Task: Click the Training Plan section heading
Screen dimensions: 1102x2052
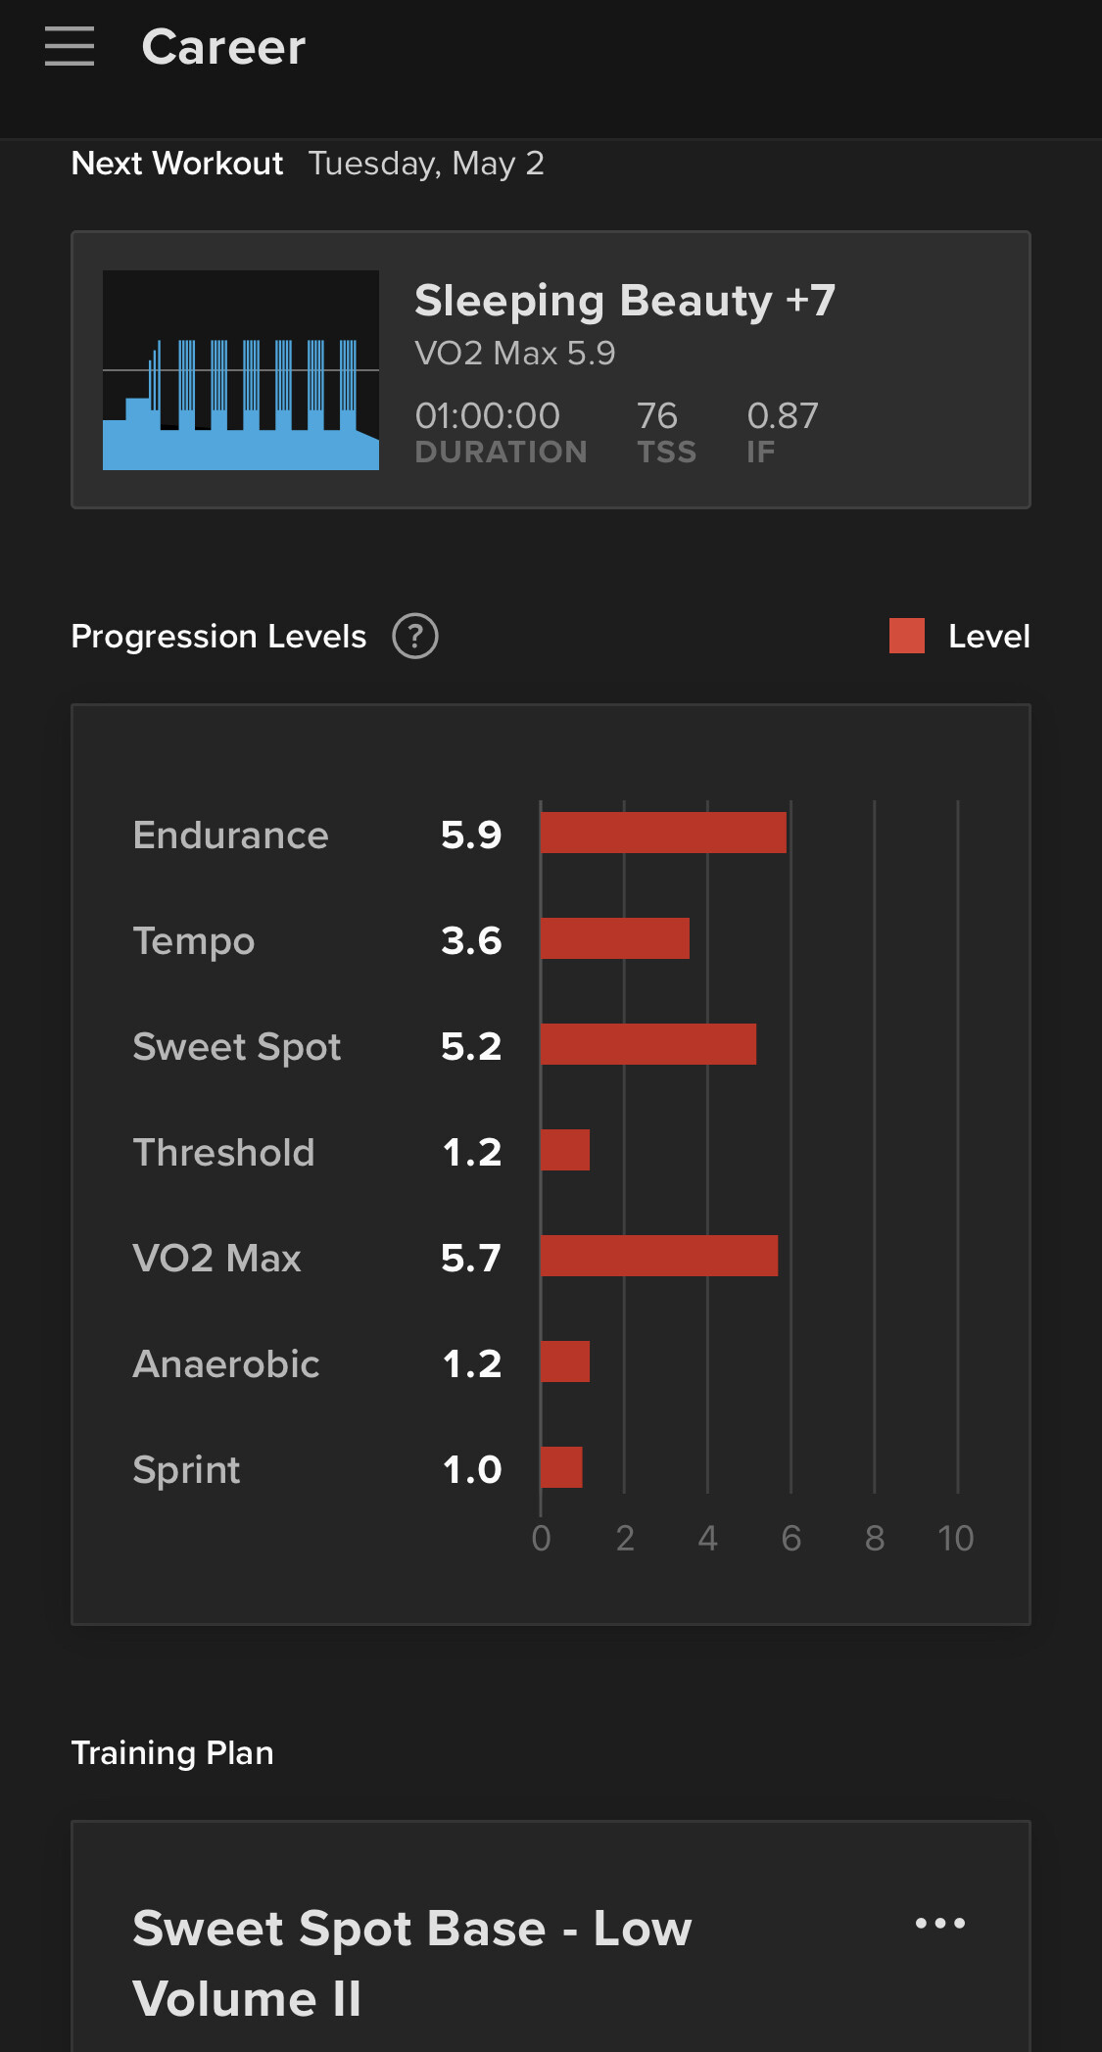Action: click(x=172, y=1753)
